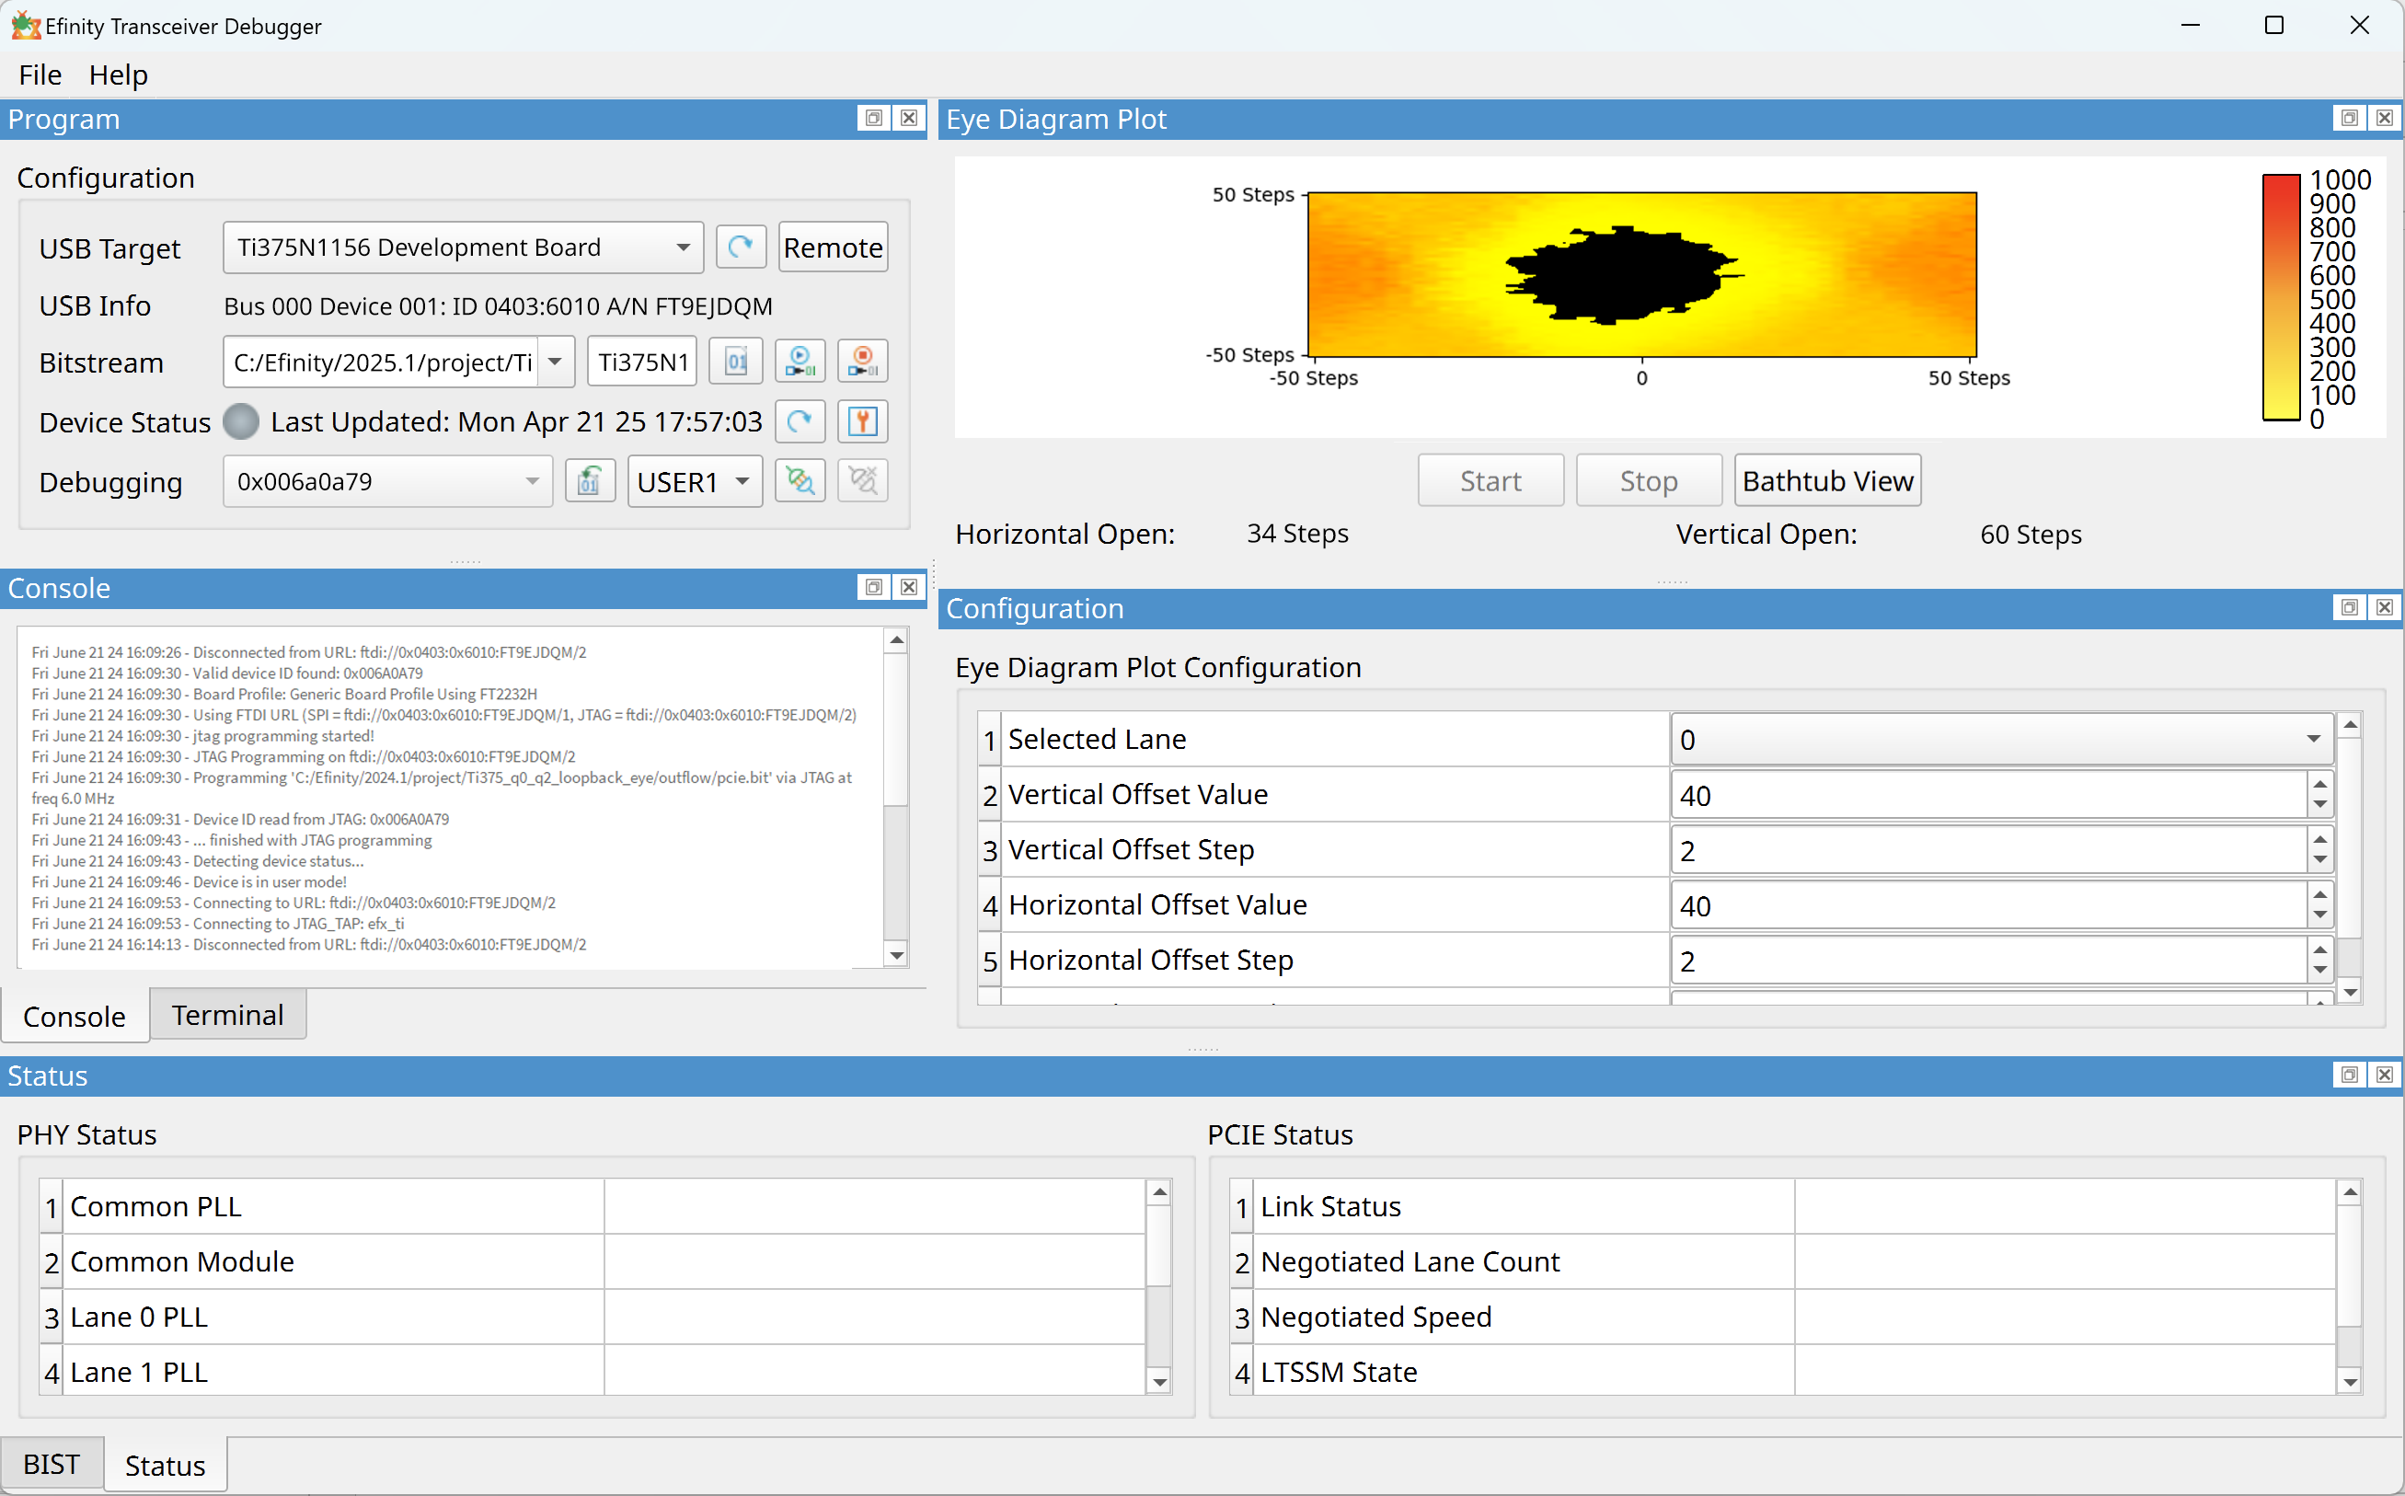Click the start programming icon
2405x1496 pixels.
tap(800, 362)
